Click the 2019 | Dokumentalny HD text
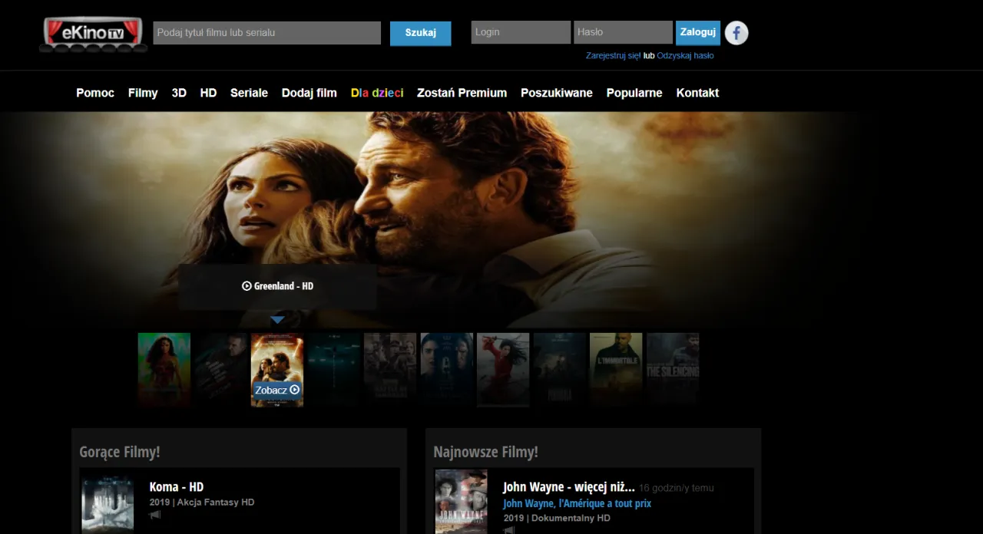 [x=557, y=519]
